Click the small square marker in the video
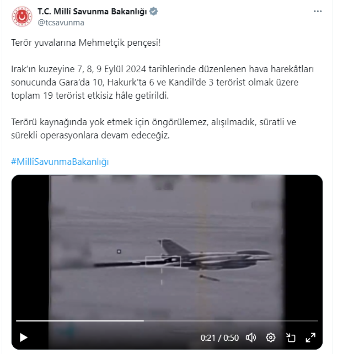Viewport: 343px width, 354px height. tap(119, 251)
